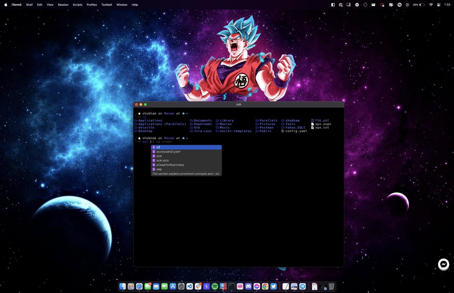Click the 'Postman' folder name
Viewport: 454px width, 293px height.
coord(266,128)
